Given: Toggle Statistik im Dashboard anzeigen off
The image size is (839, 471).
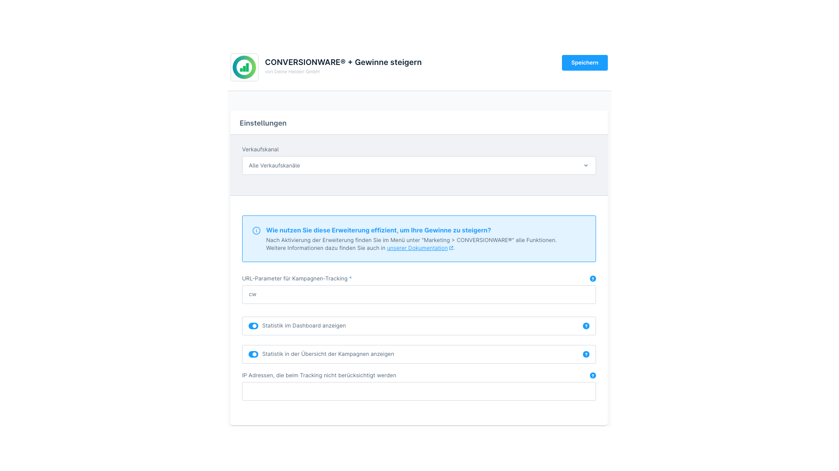Looking at the screenshot, I should click(x=253, y=325).
